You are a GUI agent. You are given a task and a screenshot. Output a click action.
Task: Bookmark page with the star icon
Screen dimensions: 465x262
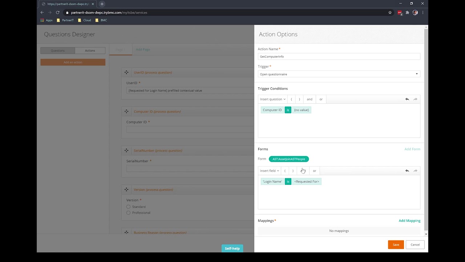[390, 12]
